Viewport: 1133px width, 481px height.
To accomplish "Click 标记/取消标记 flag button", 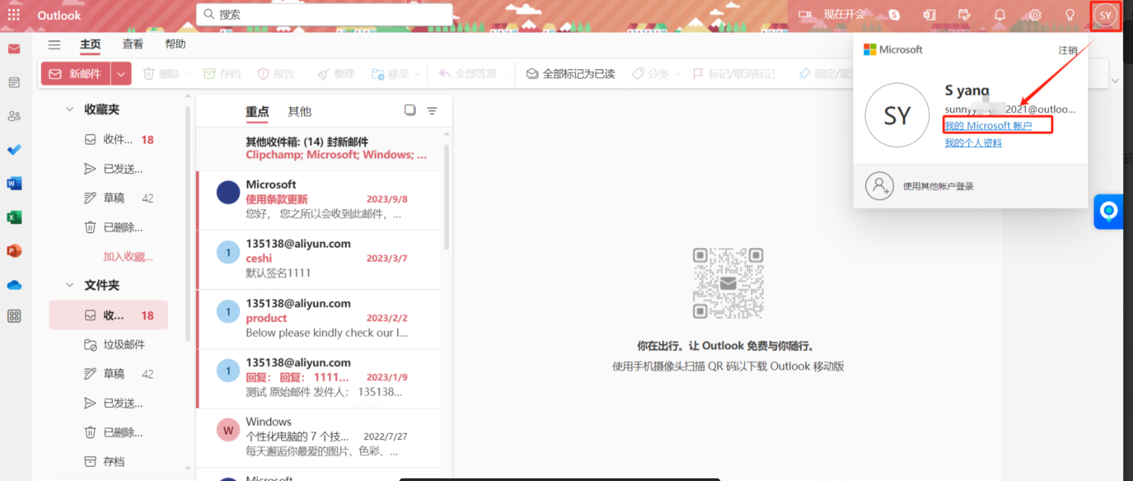I will [x=734, y=74].
